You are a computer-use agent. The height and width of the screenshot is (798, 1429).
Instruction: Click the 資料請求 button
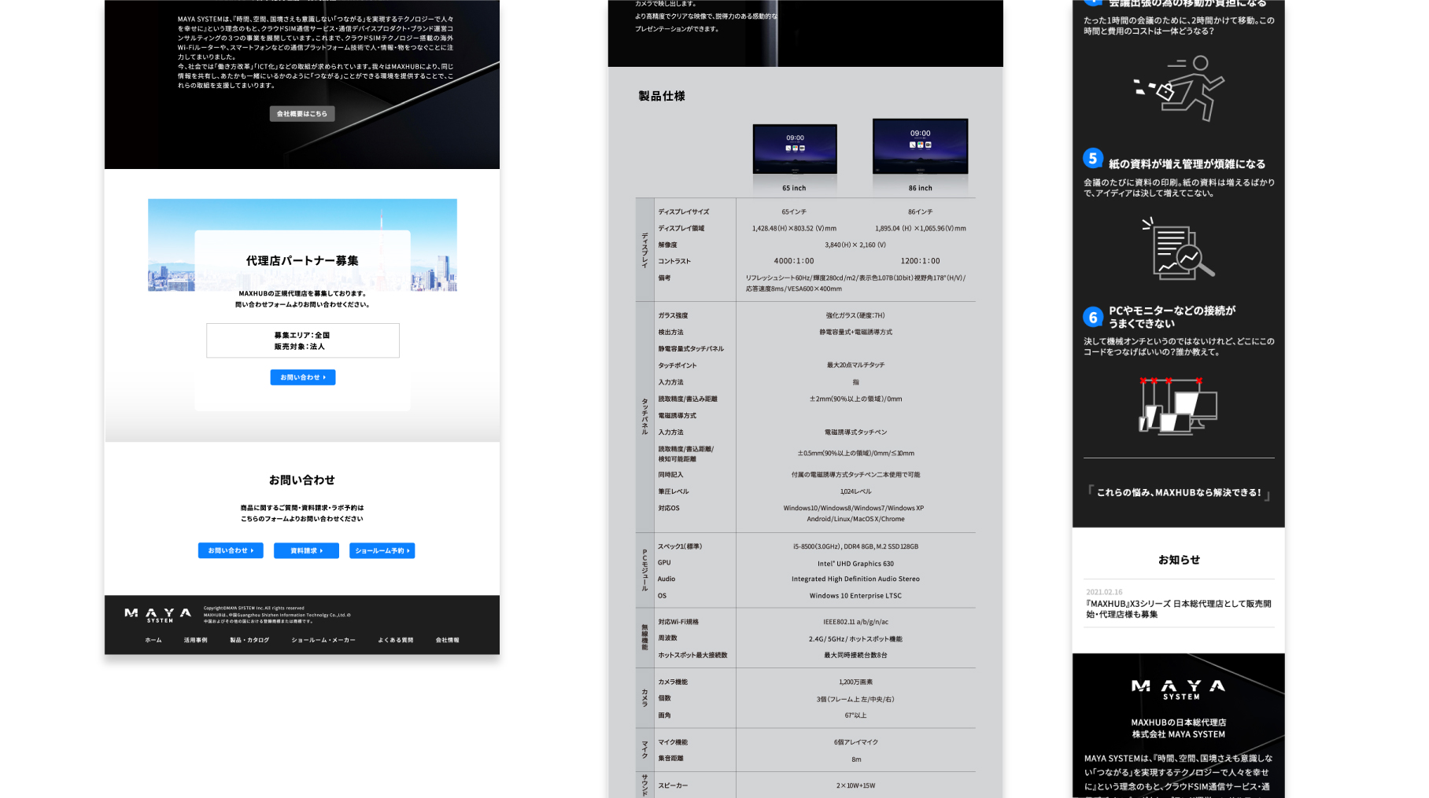click(x=306, y=550)
